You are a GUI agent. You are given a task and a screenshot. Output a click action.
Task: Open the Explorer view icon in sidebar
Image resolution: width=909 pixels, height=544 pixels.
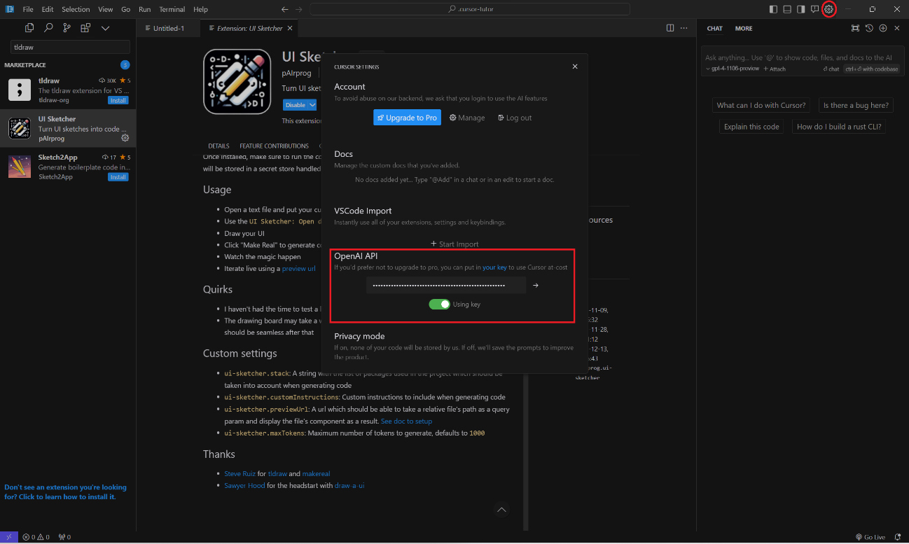[x=29, y=28]
